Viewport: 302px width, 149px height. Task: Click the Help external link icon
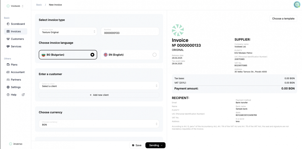tap(23, 95)
